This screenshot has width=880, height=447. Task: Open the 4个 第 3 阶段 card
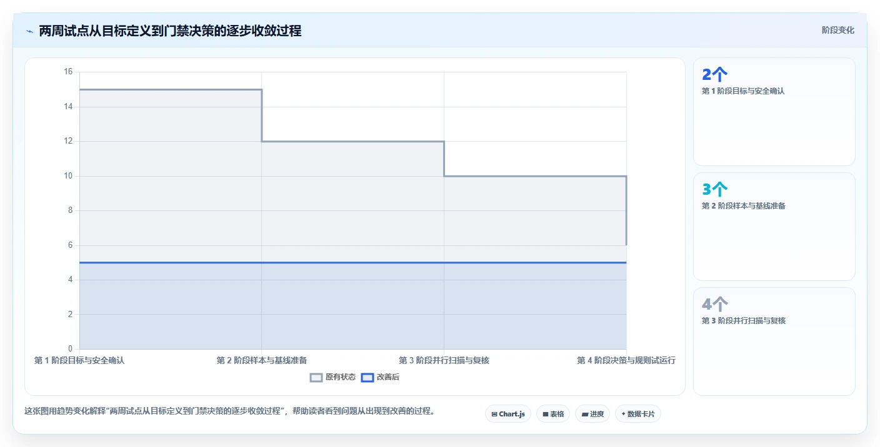774,341
